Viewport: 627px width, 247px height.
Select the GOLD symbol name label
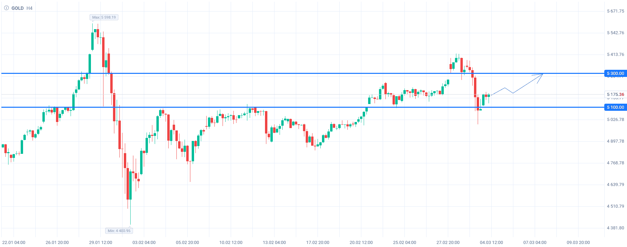tap(18, 8)
